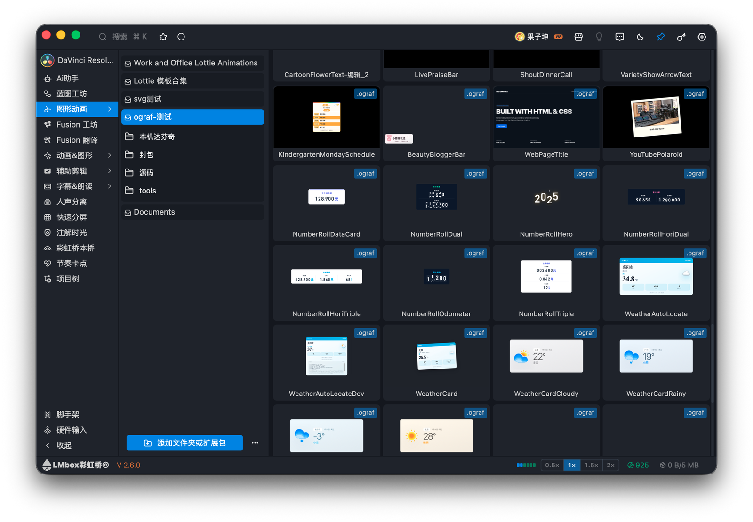Set thumbnail scale to 0.5x

(x=552, y=465)
